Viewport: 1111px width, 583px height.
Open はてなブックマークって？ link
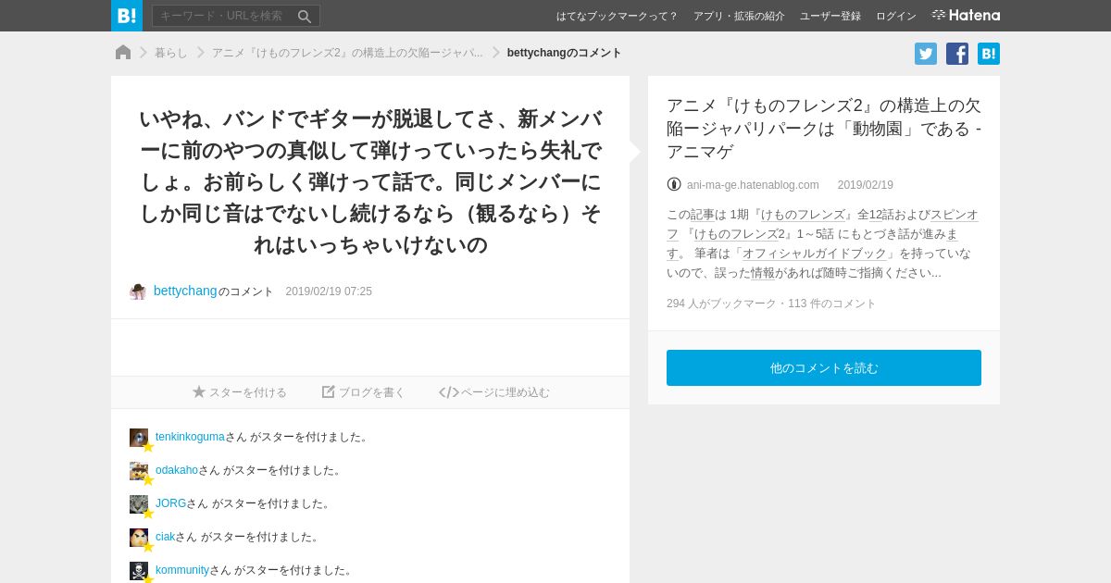point(617,16)
